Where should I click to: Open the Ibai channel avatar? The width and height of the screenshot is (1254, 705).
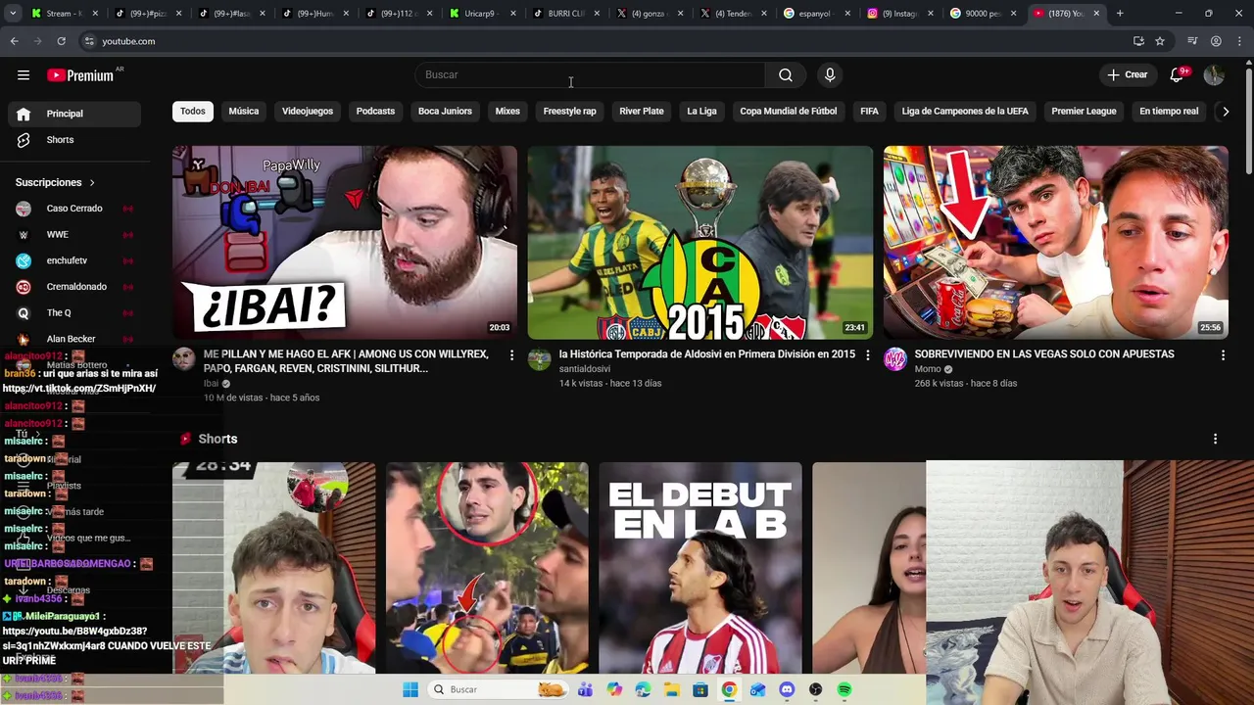(x=184, y=359)
